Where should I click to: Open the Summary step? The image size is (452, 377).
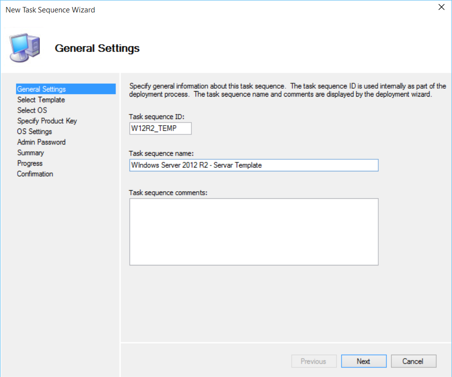click(30, 153)
